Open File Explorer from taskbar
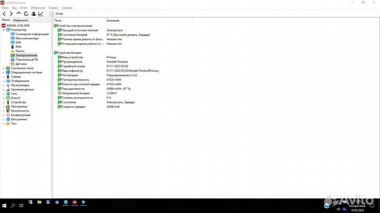380x213 pixels. (x=39, y=202)
